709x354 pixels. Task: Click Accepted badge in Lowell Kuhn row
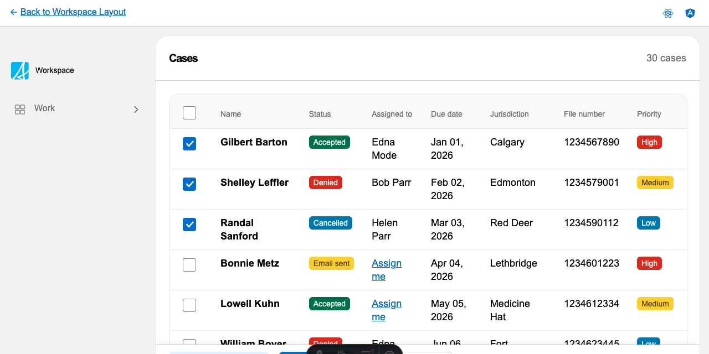click(x=330, y=304)
